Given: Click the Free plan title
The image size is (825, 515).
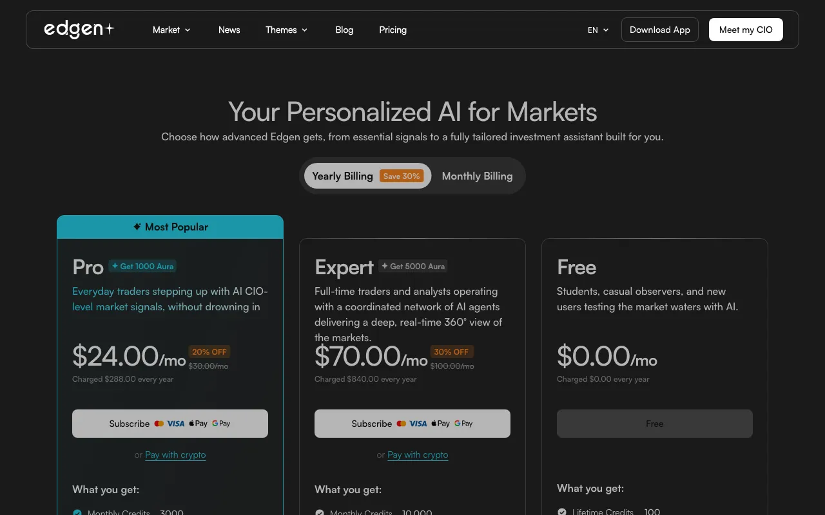Looking at the screenshot, I should coord(576,267).
